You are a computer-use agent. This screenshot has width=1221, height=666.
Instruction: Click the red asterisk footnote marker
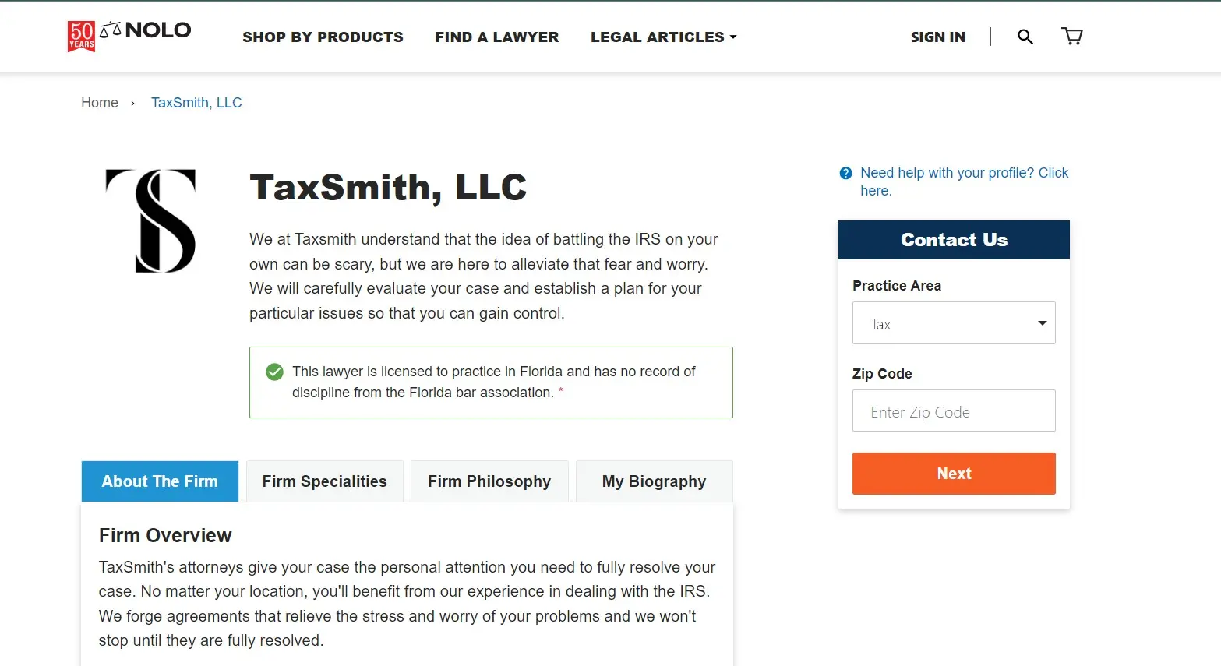561,390
